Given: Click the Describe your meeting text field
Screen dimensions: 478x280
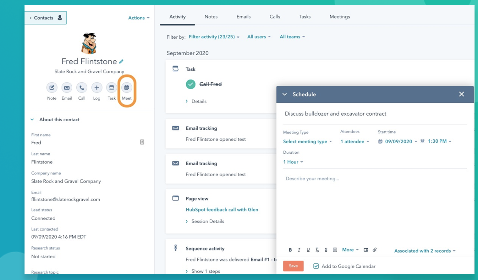Looking at the screenshot, I should click(375, 207).
